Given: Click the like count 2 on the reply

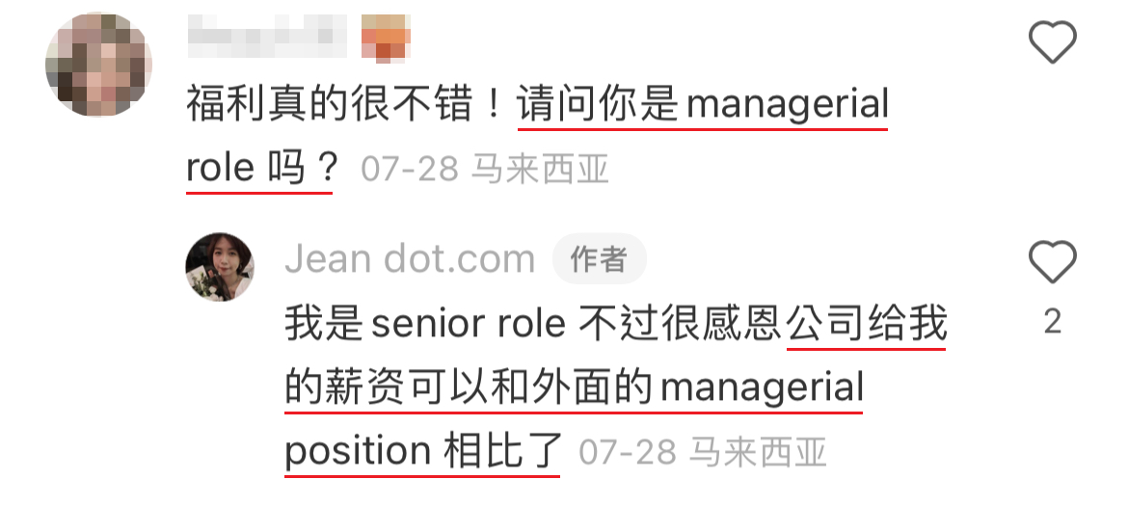Looking at the screenshot, I should (x=1052, y=321).
